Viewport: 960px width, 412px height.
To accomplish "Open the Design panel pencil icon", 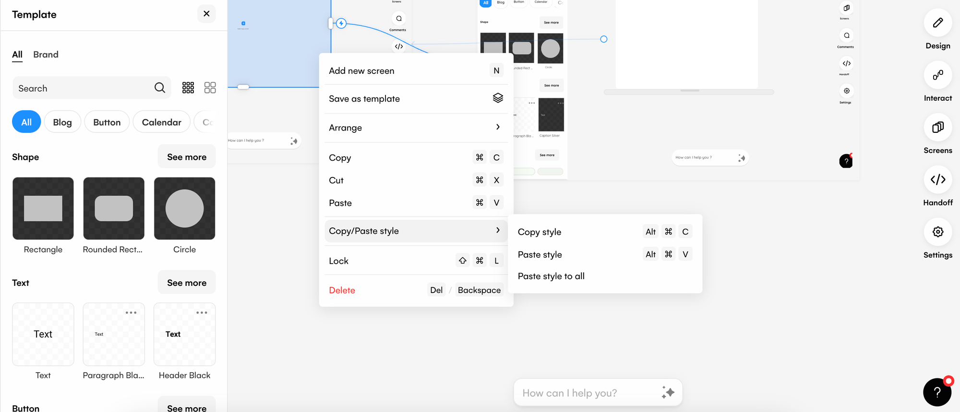I will [x=937, y=23].
